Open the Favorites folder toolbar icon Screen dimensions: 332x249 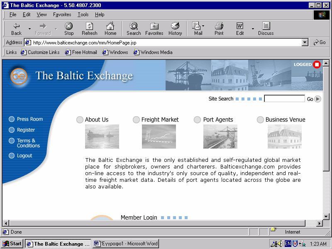(x=154, y=26)
